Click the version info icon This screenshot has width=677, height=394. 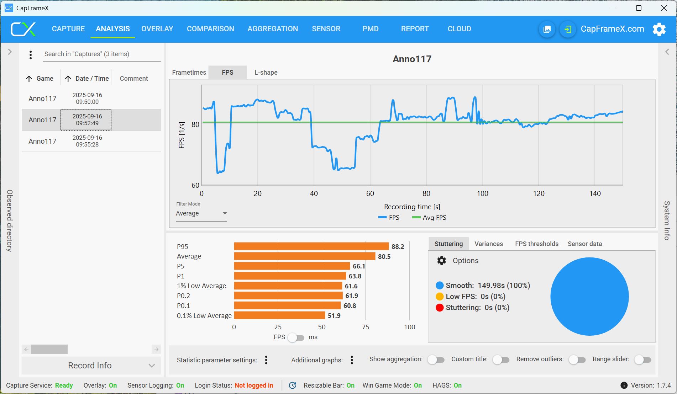pos(624,385)
